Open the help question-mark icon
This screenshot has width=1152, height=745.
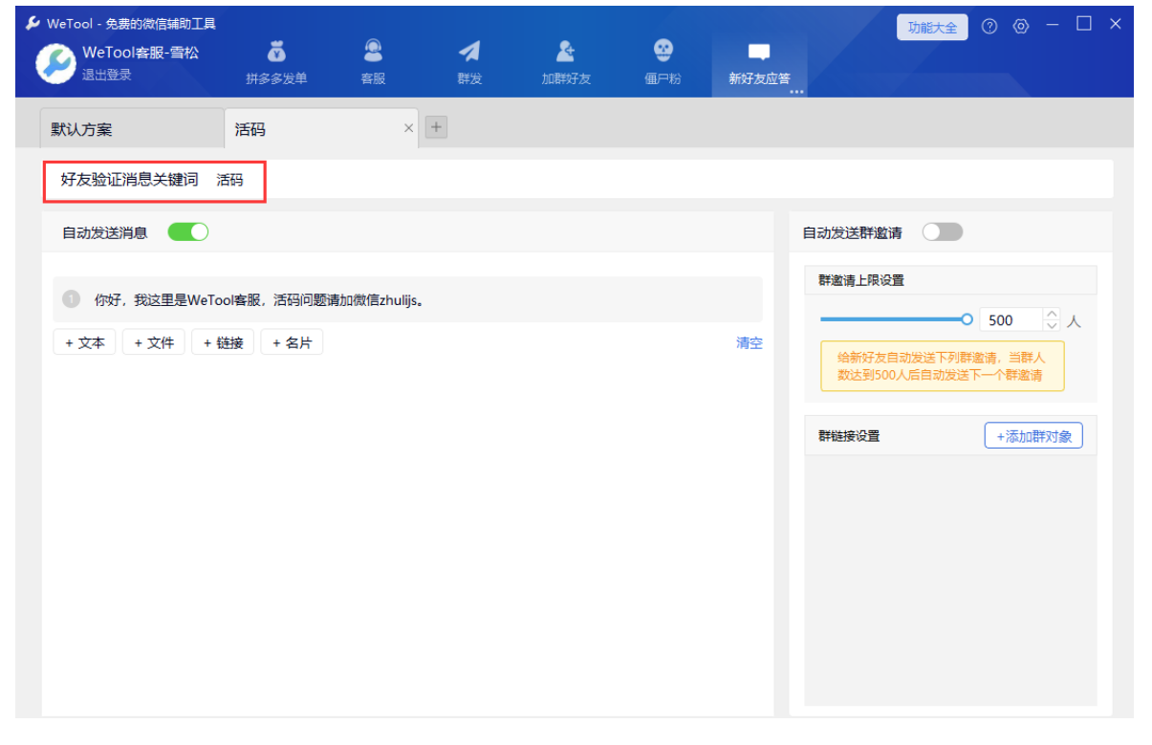click(x=989, y=27)
